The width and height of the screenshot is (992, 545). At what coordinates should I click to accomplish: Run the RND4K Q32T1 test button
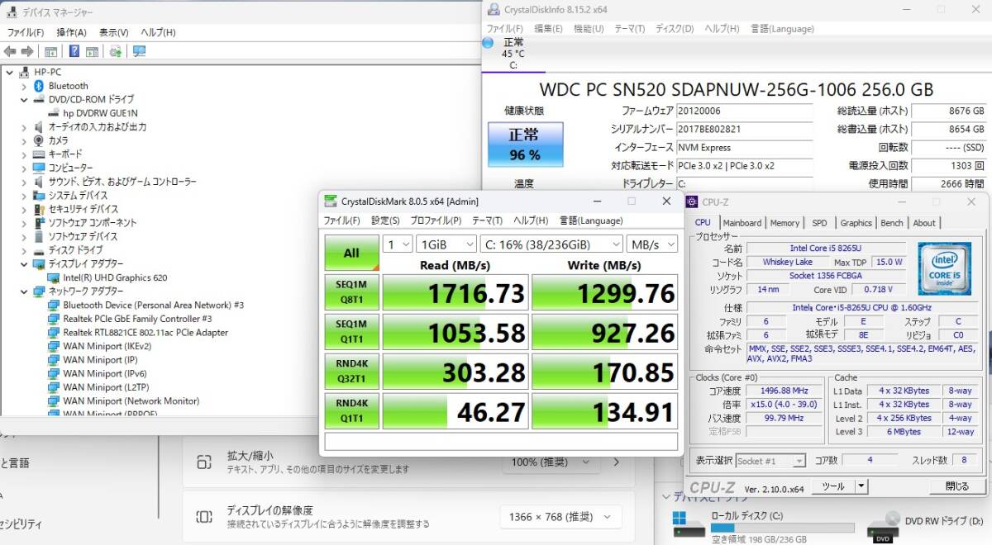[x=351, y=372]
